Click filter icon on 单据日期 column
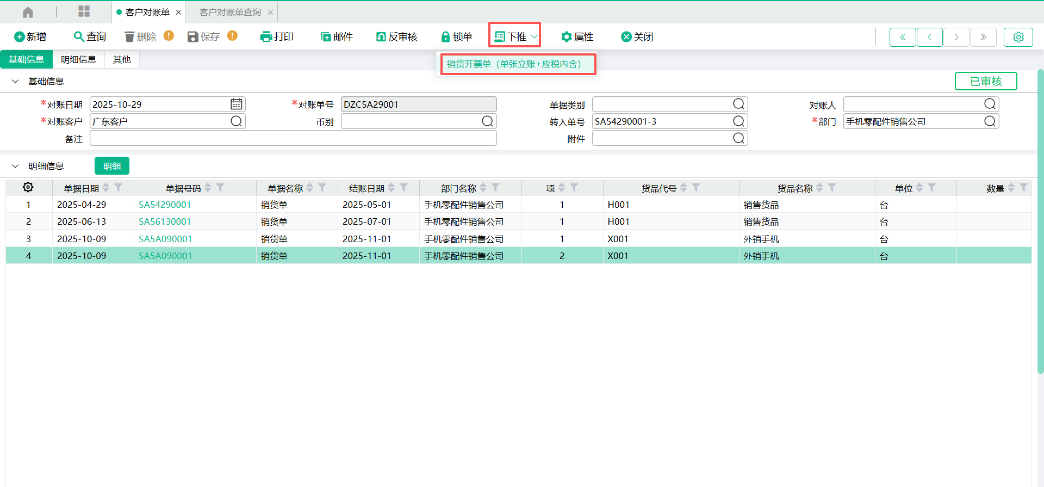This screenshot has width=1044, height=487. point(119,188)
